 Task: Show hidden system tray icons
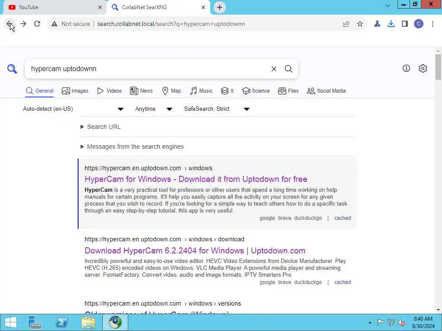click(370, 322)
